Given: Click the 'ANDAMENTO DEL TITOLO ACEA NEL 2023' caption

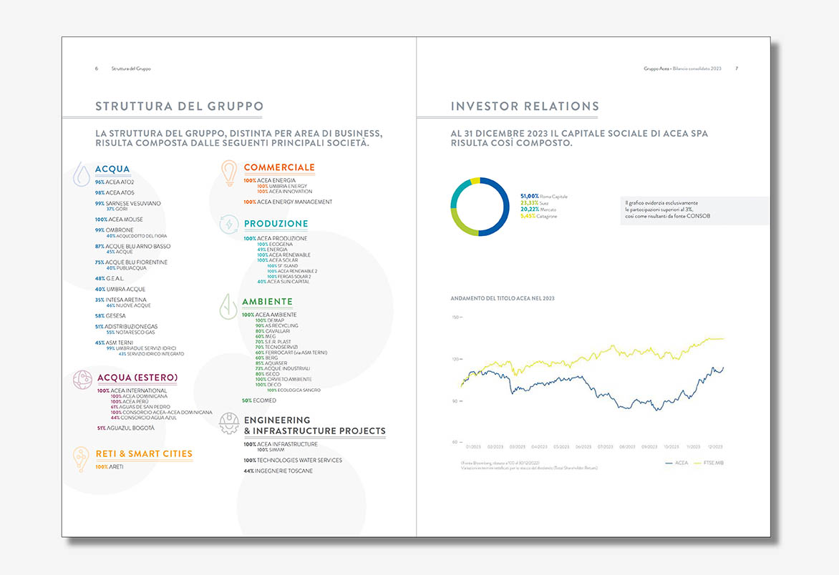Looking at the screenshot, I should 503,298.
